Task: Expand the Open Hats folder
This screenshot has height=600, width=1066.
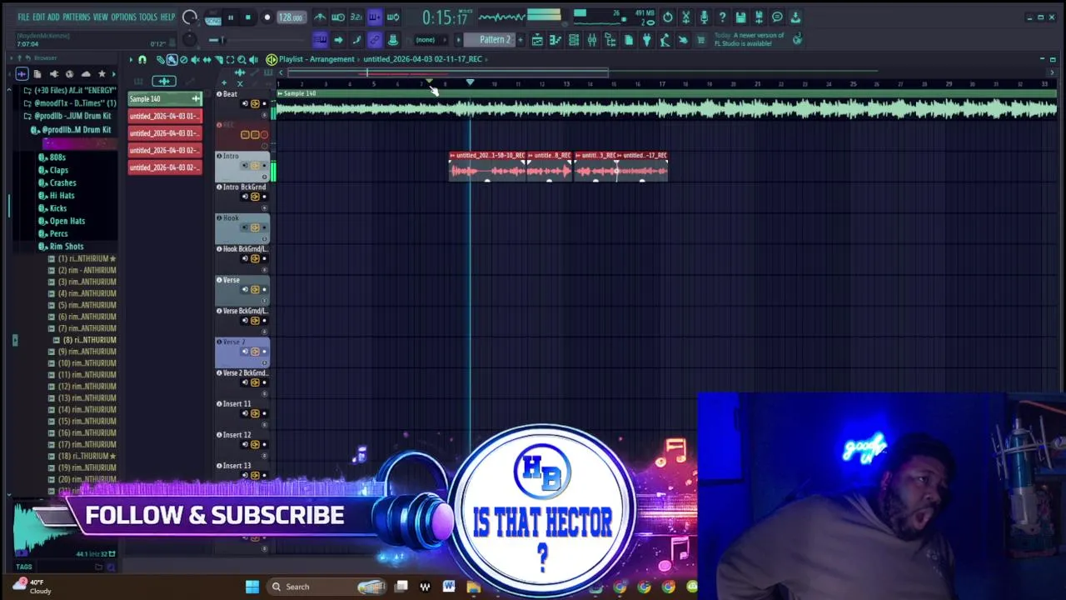Action: pos(67,221)
